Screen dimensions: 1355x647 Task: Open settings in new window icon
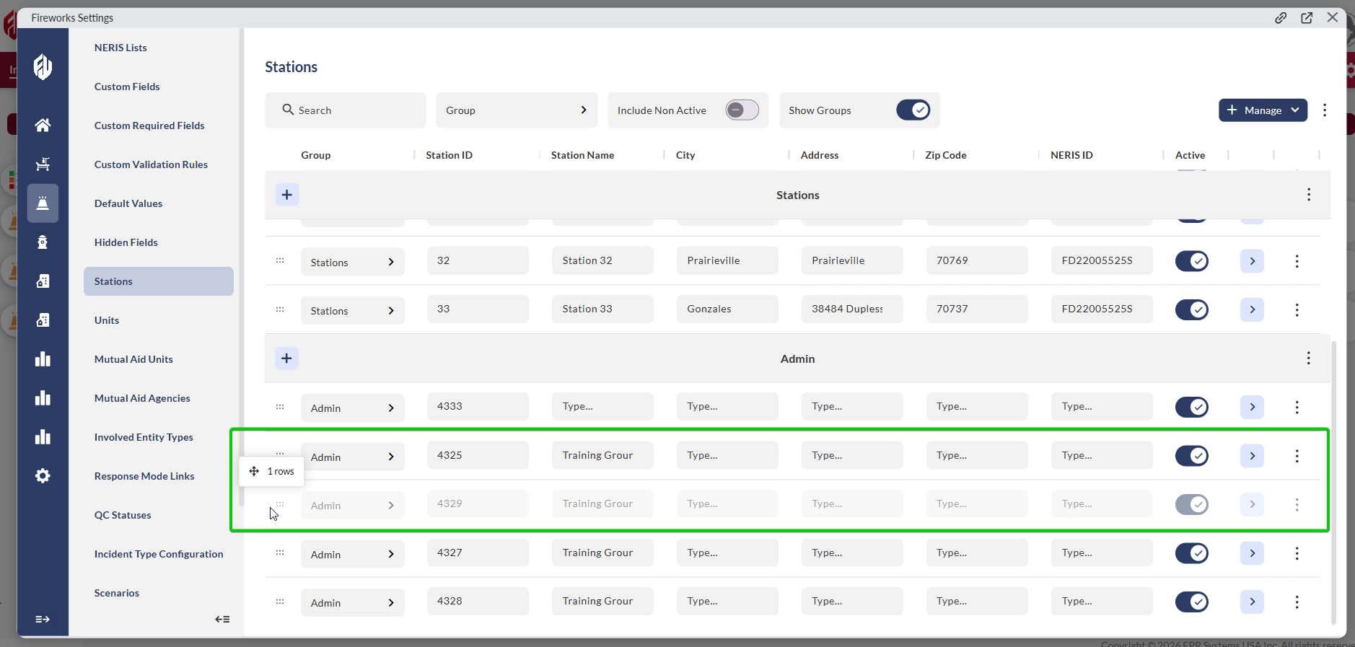point(1307,18)
